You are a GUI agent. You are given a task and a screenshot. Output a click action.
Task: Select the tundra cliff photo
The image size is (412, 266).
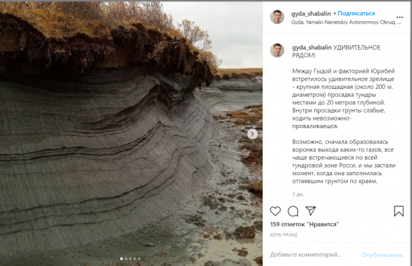[131, 134]
